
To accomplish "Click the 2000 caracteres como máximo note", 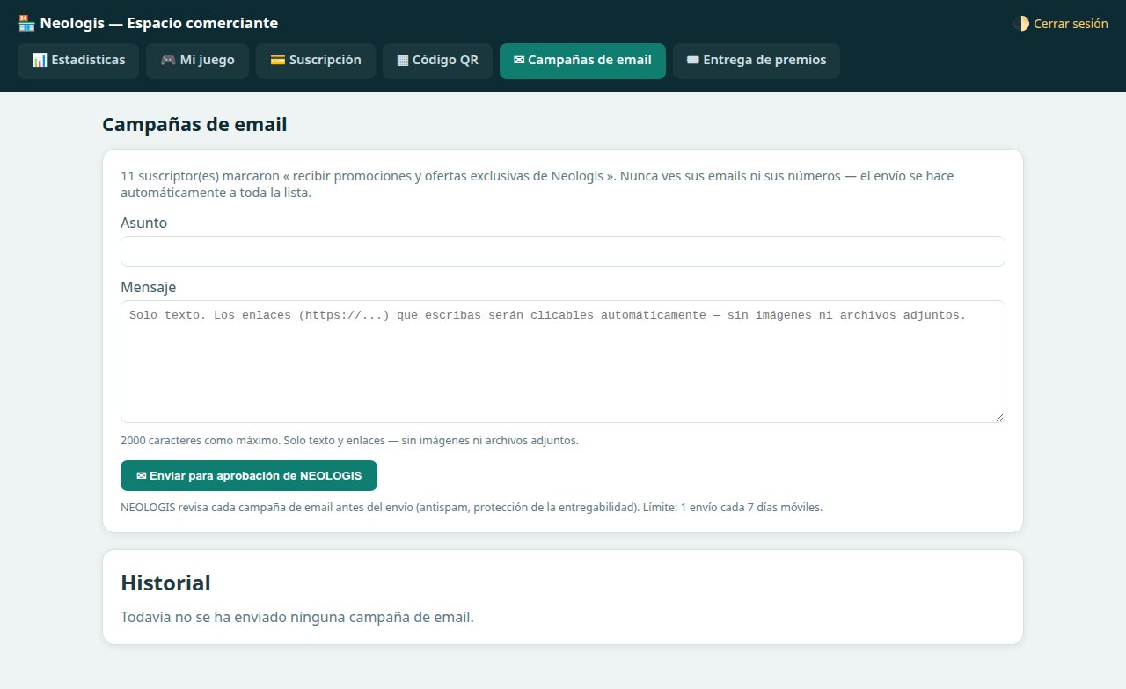I will point(349,440).
